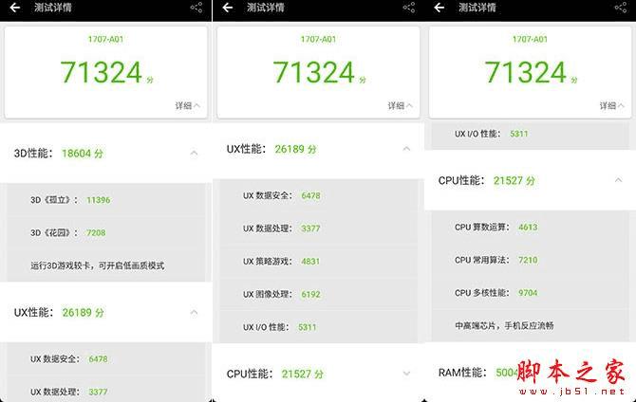This screenshot has height=402, width=636.
Task: Tap the share icon on the right screen
Action: click(621, 8)
